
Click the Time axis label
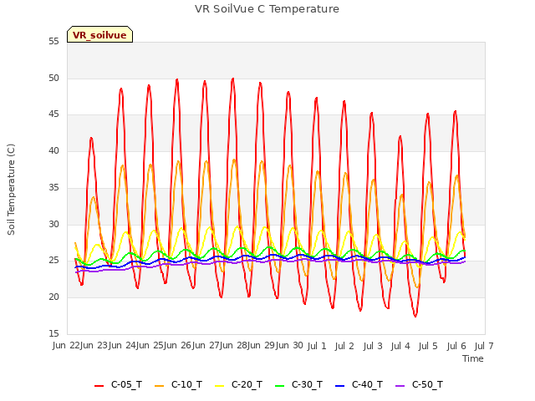tap(473, 358)
